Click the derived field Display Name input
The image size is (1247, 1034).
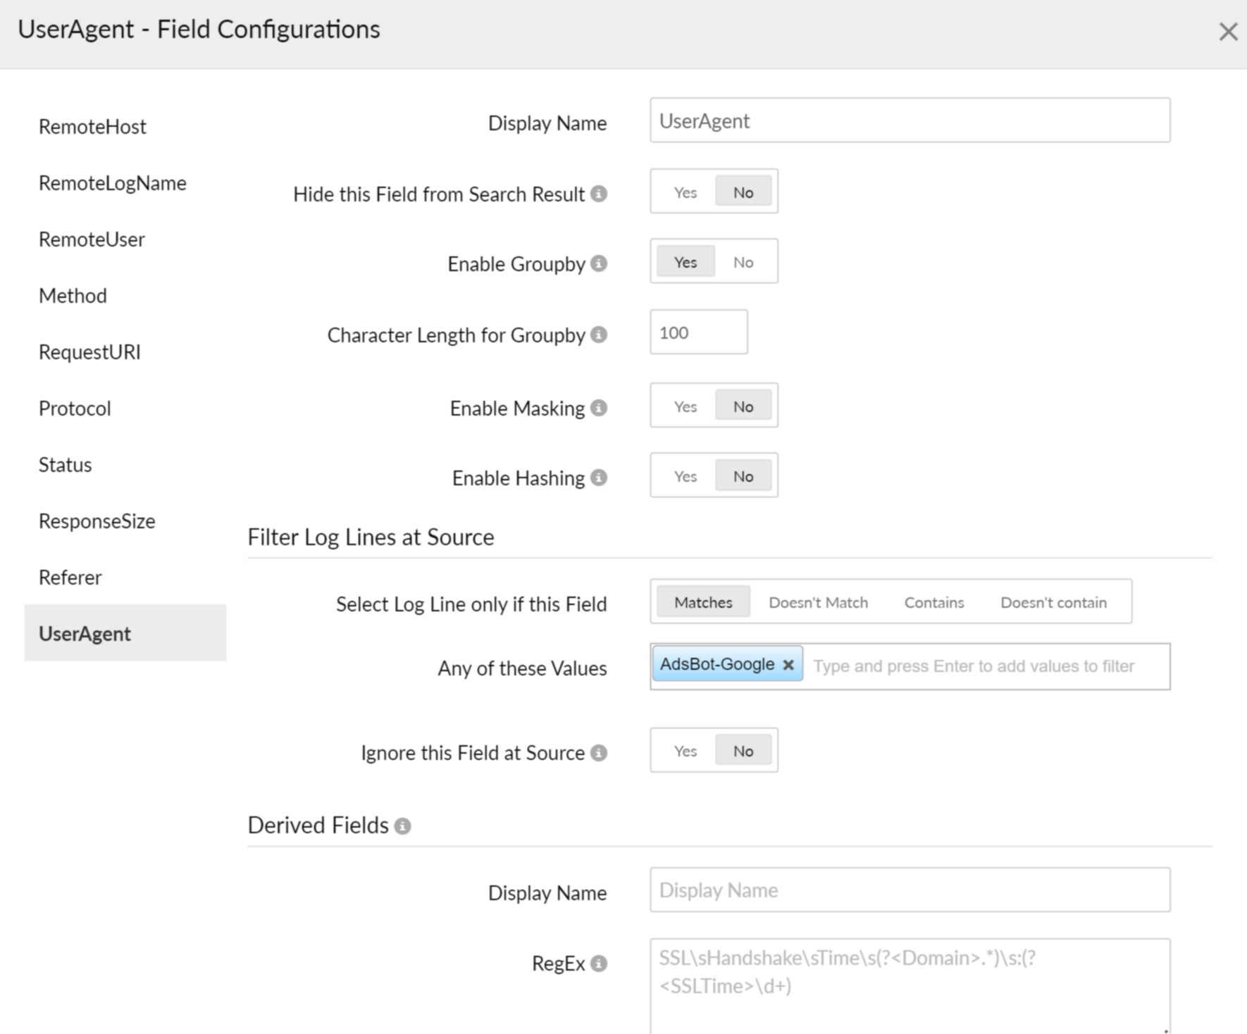(909, 890)
